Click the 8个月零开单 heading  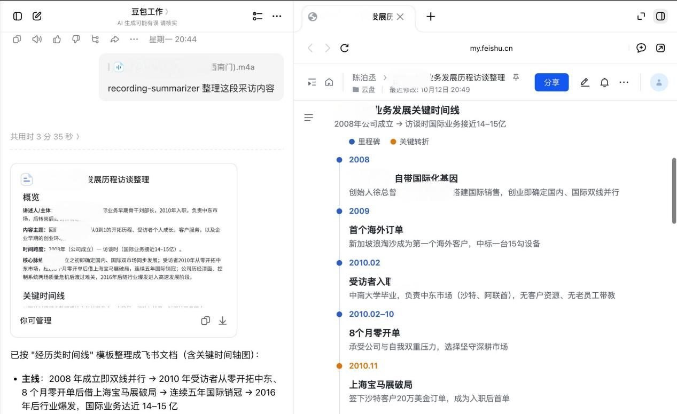tap(375, 333)
